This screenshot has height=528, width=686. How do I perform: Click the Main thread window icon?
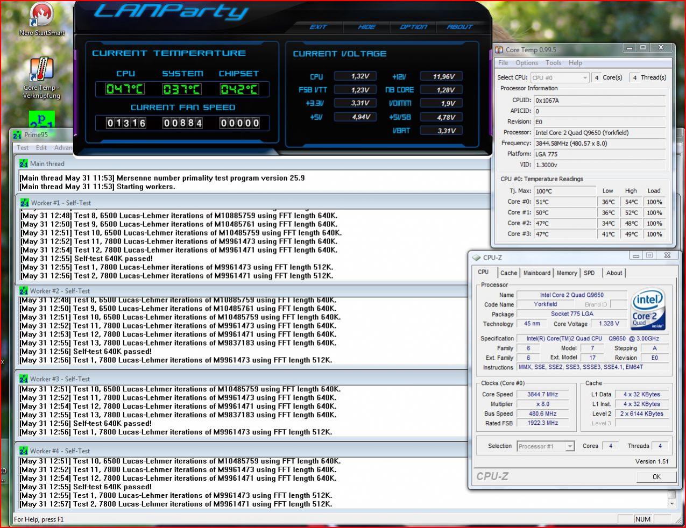[x=24, y=163]
